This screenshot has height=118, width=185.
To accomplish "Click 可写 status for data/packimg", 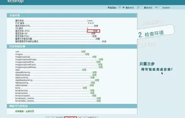I will [x=93, y=83].
